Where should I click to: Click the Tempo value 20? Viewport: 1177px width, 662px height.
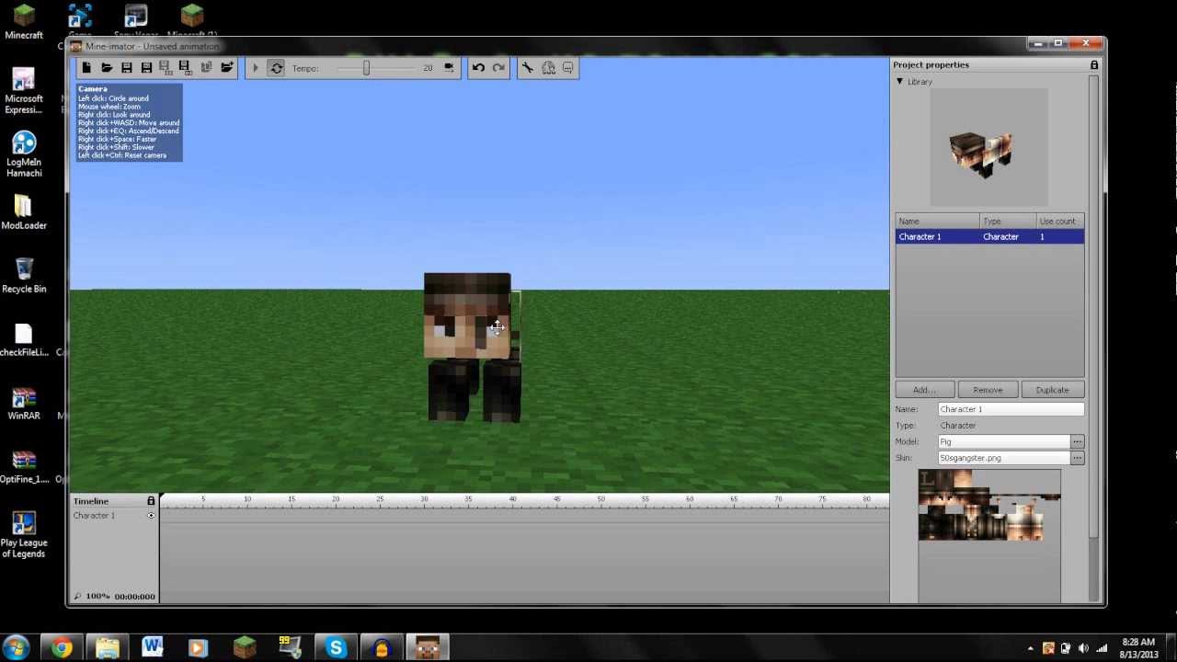(x=428, y=68)
